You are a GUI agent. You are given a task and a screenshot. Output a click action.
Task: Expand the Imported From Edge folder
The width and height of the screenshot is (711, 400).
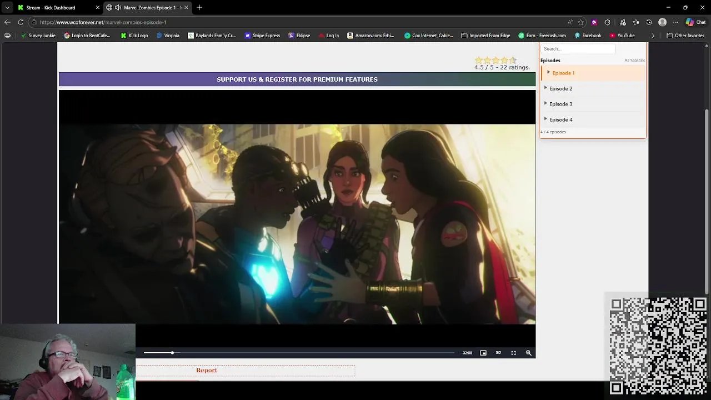[x=485, y=36]
